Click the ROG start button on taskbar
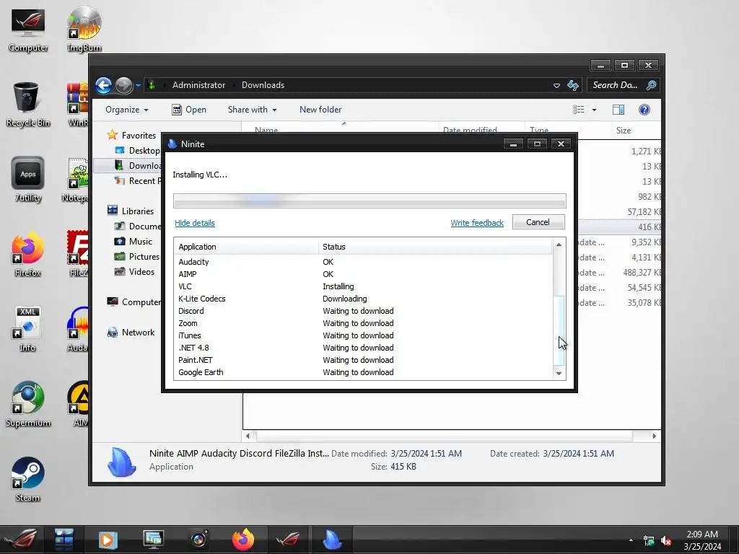Image resolution: width=739 pixels, height=554 pixels. [x=22, y=539]
